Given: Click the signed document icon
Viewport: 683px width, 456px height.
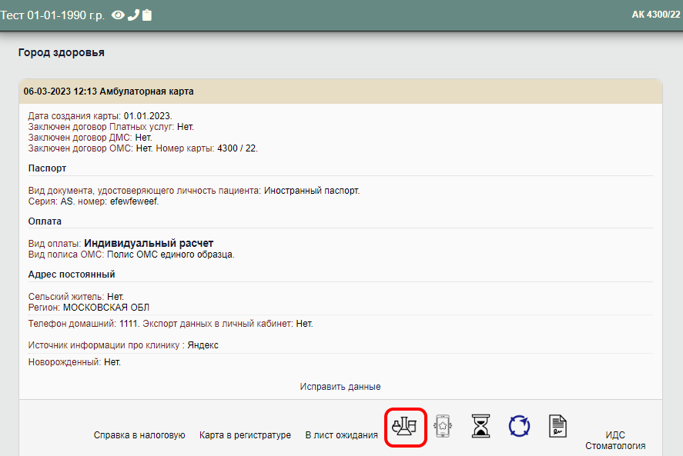Looking at the screenshot, I should click(558, 425).
